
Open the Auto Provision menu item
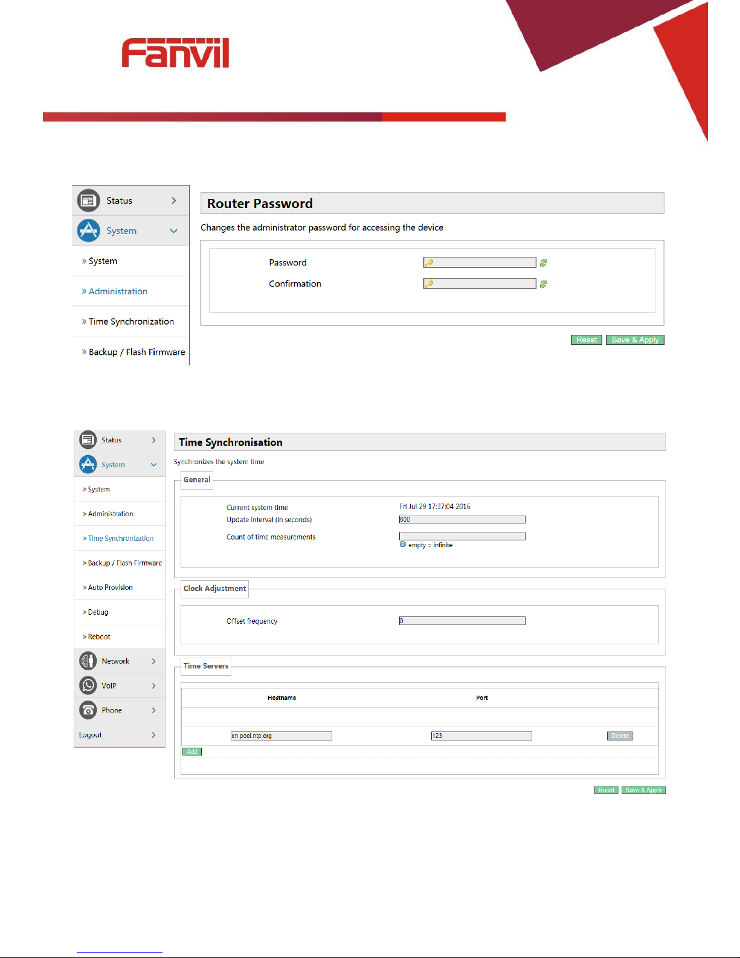click(x=108, y=587)
